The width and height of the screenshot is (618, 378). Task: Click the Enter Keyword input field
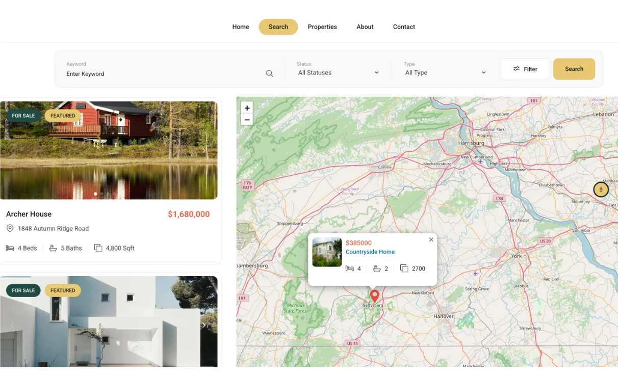[x=163, y=74]
